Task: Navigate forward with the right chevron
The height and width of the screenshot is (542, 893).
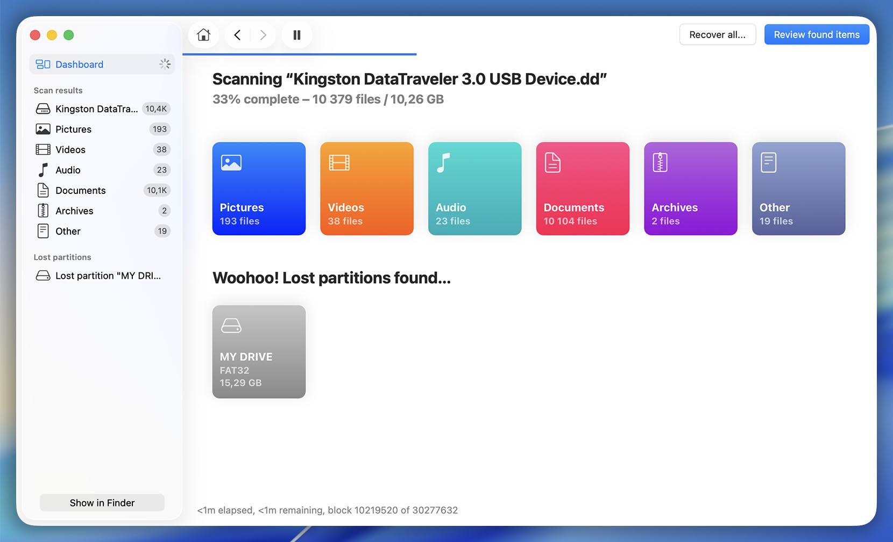Action: tap(263, 35)
